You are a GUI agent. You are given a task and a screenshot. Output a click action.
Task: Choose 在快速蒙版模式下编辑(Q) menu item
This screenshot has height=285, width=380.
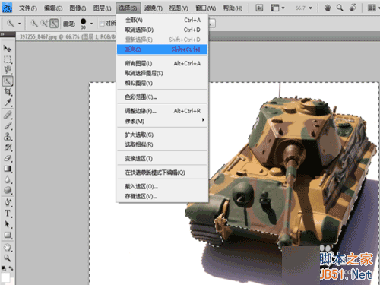pos(162,173)
